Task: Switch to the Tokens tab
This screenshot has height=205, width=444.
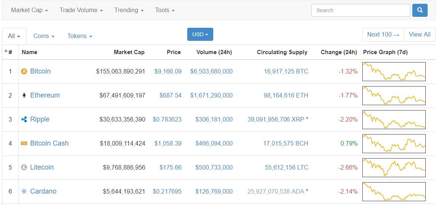Action: click(x=80, y=36)
